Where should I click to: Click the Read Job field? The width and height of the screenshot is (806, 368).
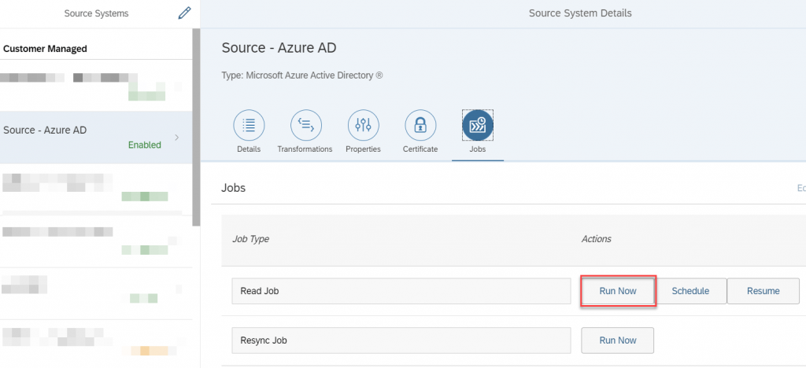[x=401, y=291]
